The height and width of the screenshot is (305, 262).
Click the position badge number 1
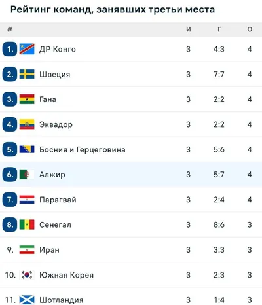click(x=10, y=49)
